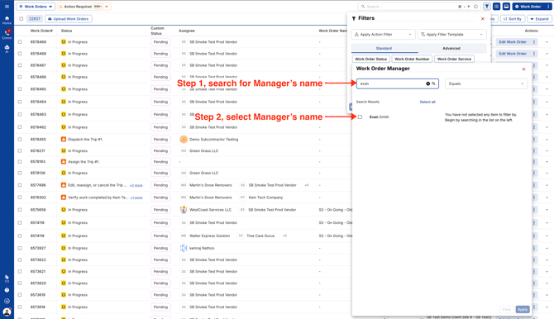The width and height of the screenshot is (554, 319).
Task: Click Upload Work Orders button
Action: (69, 19)
